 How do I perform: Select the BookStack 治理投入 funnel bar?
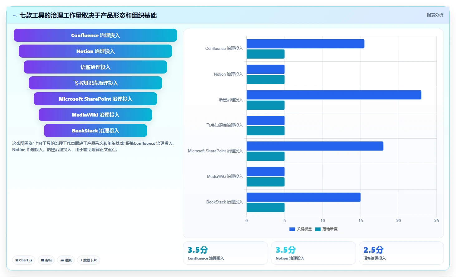[x=95, y=131]
